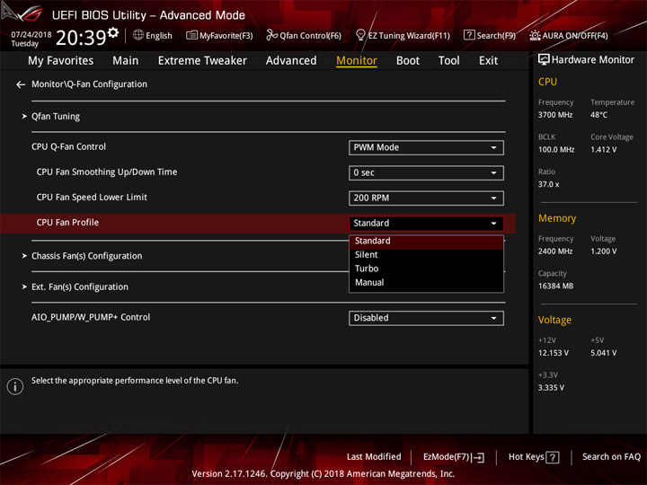Image resolution: width=647 pixels, height=485 pixels.
Task: Click the EZ Tuning Wizard(F11) label
Action: pyautogui.click(x=409, y=36)
